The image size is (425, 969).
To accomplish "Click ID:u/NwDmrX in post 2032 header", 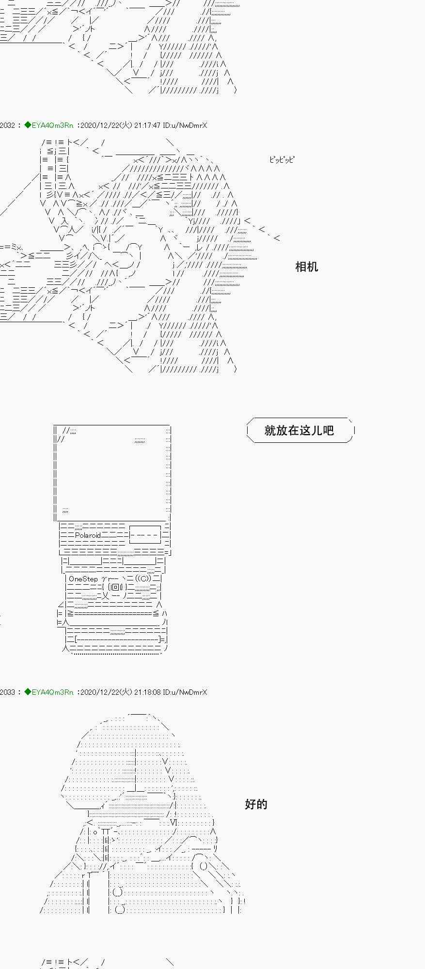I will (x=185, y=125).
